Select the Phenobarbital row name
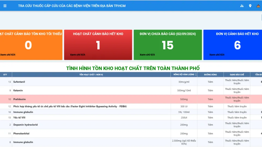The height and width of the screenshot is (147, 262). (x=21, y=133)
